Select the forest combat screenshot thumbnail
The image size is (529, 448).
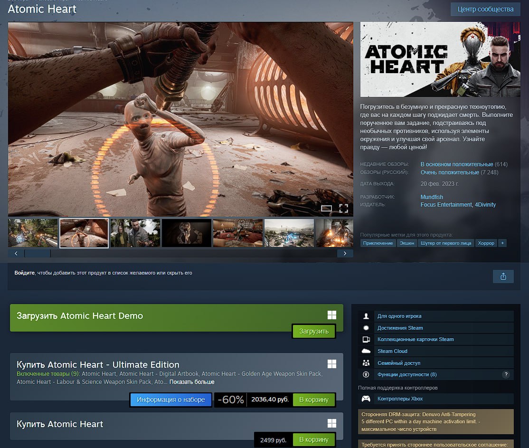tap(33, 233)
